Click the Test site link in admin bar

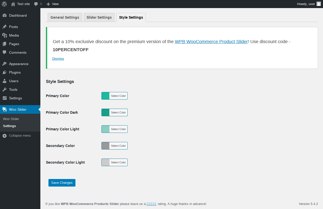point(20,4)
